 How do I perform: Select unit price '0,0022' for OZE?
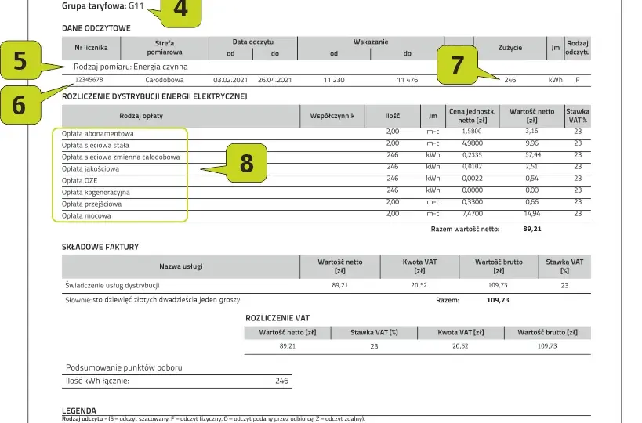click(x=473, y=179)
